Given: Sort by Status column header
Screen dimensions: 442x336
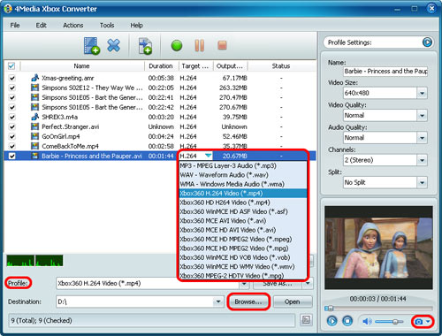Looking at the screenshot, I should pos(281,66).
